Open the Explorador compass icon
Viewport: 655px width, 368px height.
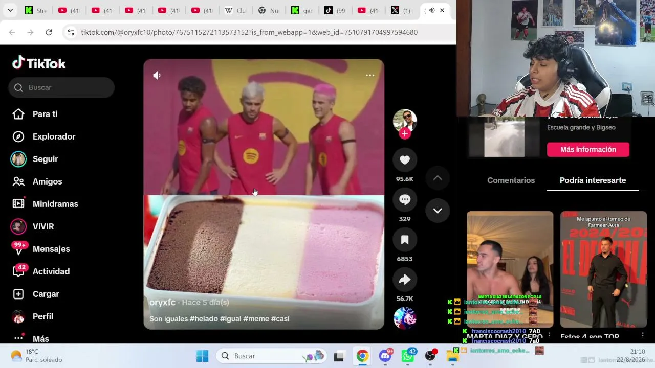coord(18,136)
